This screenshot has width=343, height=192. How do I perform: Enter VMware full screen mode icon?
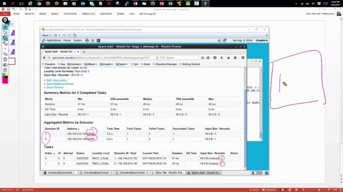(69, 35)
